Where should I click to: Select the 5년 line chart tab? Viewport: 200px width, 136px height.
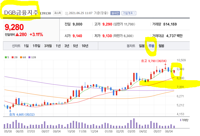(75, 46)
